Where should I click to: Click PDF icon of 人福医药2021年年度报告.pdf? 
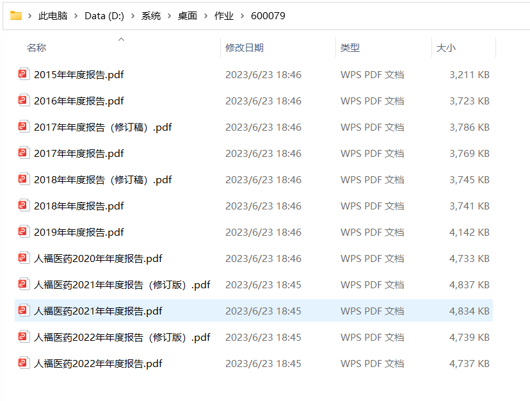[24, 310]
